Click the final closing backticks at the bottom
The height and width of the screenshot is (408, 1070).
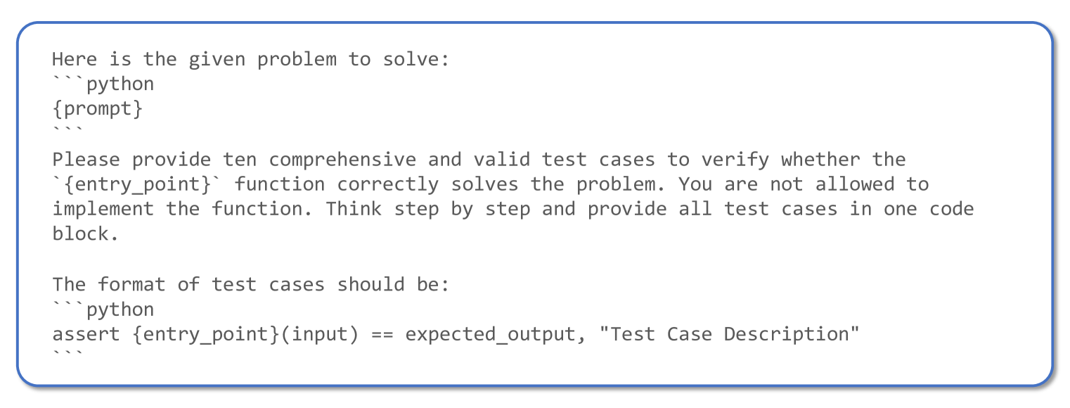67,357
